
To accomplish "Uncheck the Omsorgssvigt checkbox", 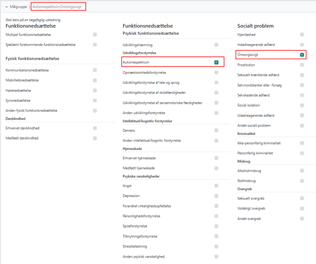I will coord(302,55).
